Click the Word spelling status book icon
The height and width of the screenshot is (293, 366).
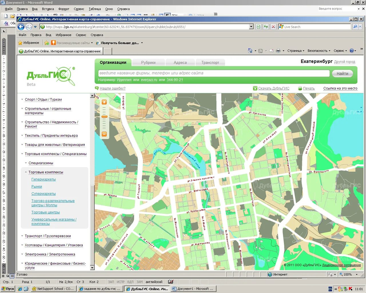tap(171, 282)
